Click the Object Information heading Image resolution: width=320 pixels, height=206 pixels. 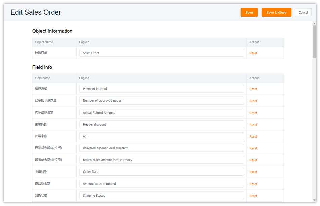[x=52, y=31]
